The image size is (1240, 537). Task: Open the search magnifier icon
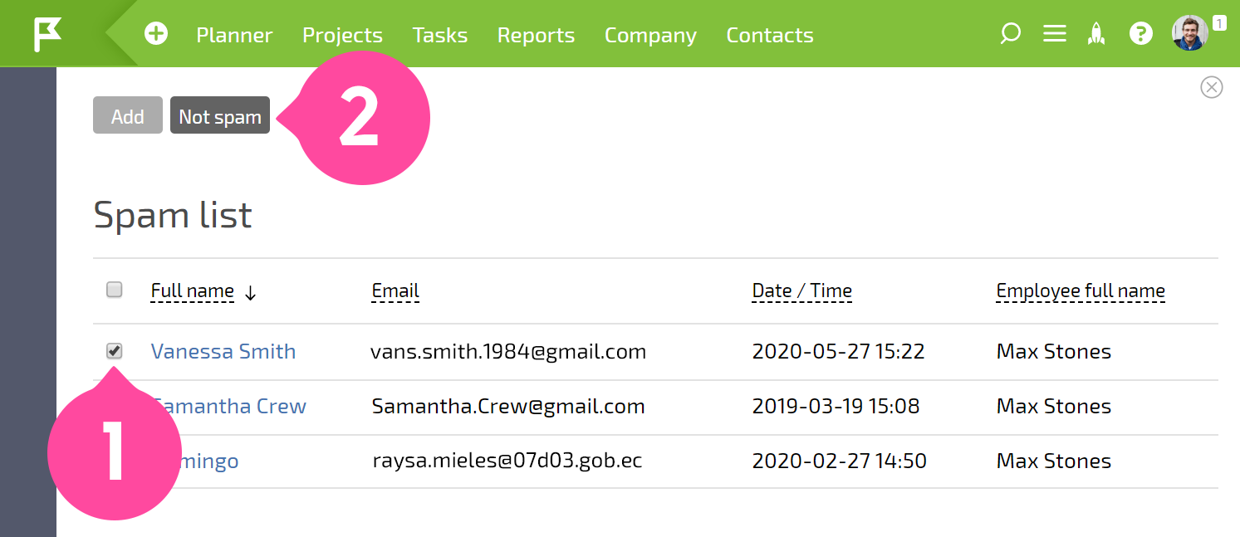point(1010,34)
